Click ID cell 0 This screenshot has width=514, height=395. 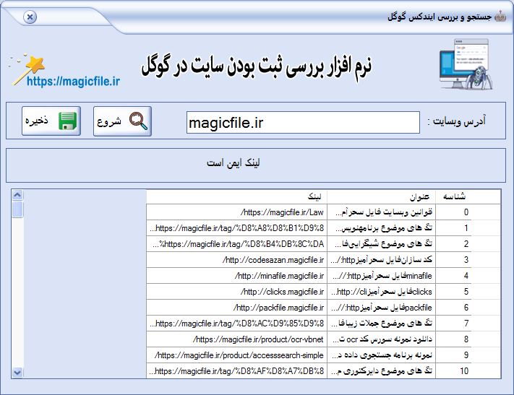tap(454, 212)
